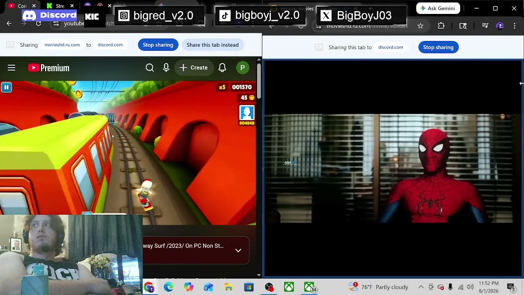
Task: Click discord.com chip in the YouTube window sharing bar
Action: [110, 45]
